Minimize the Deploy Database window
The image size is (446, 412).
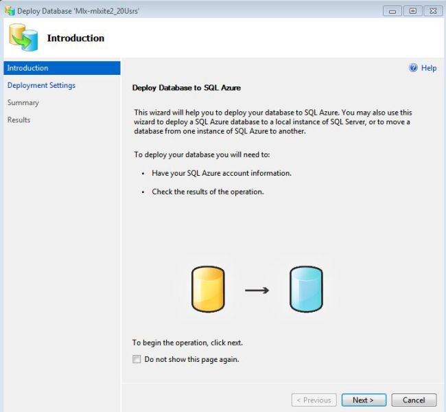[392, 11]
